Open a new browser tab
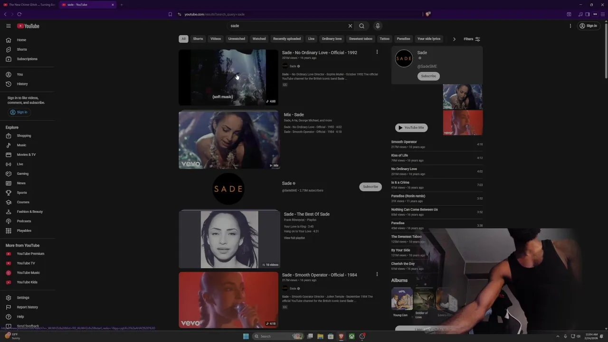Viewport: 608px width, 342px height. point(121,5)
